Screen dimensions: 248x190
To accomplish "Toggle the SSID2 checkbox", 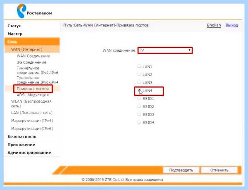I will pos(139,106).
